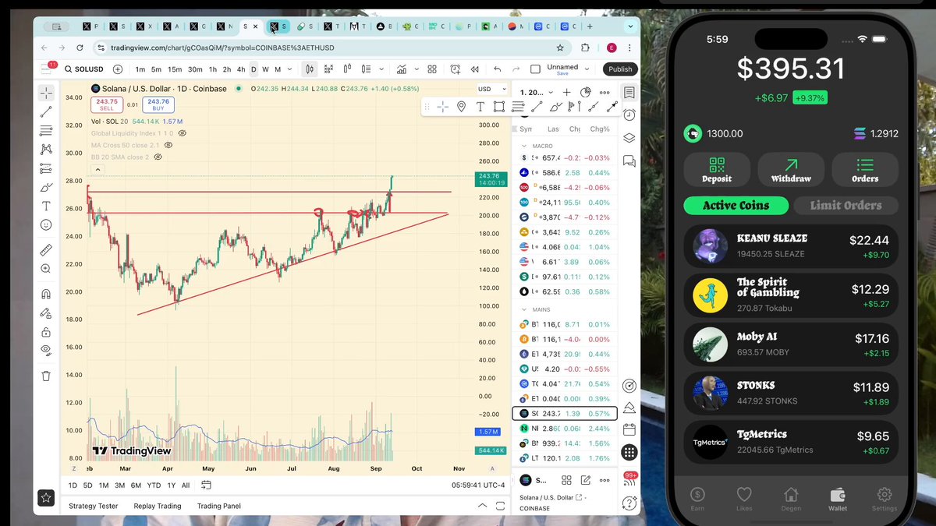
Task: Click the favorites star button at bottom left
Action: (x=46, y=498)
